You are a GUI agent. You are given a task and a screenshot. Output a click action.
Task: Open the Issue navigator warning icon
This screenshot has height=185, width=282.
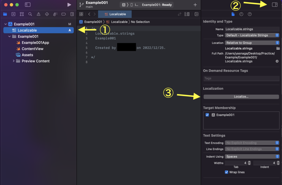pyautogui.click(x=39, y=14)
